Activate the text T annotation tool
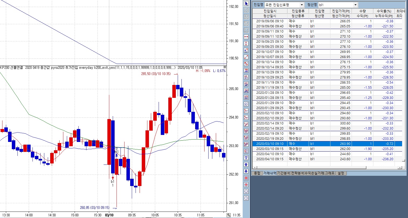Image resolution: width=408 pixels, height=218 pixels. pyautogui.click(x=246, y=158)
